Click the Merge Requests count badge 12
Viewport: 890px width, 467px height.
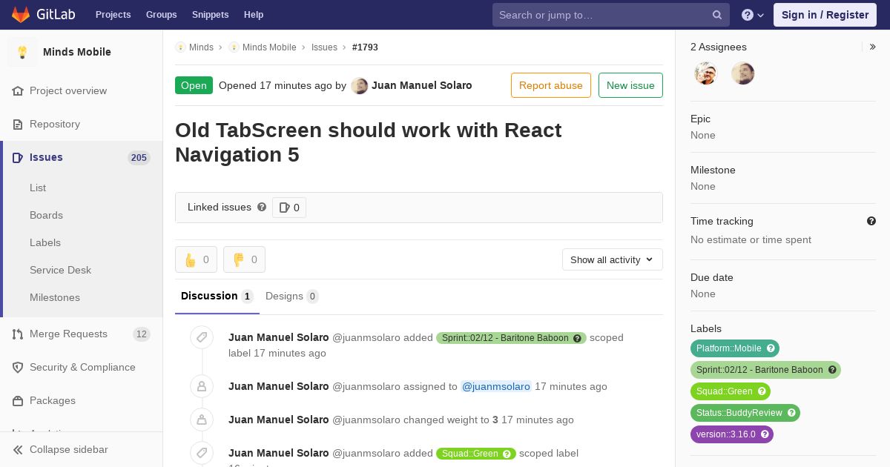[141, 334]
